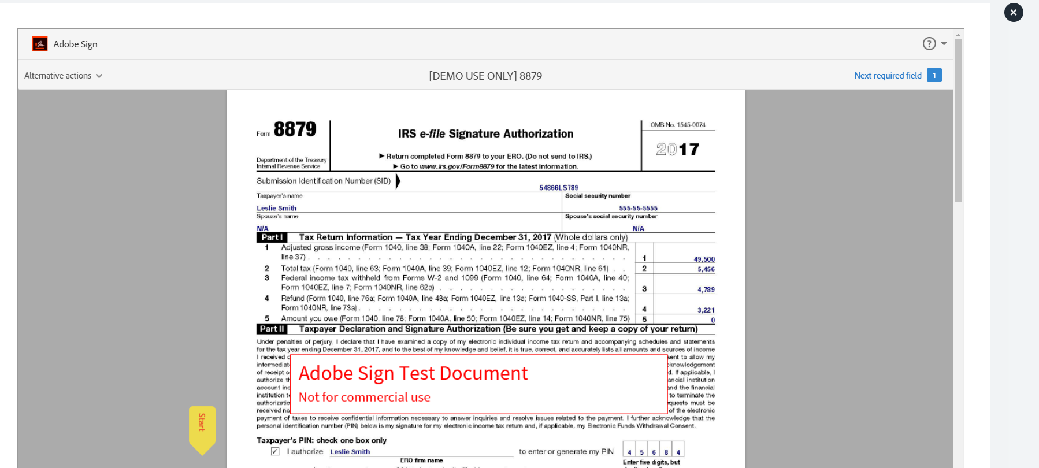Click the IRS e-file Signature Authorization heading
This screenshot has width=1039, height=468.
tap(485, 133)
